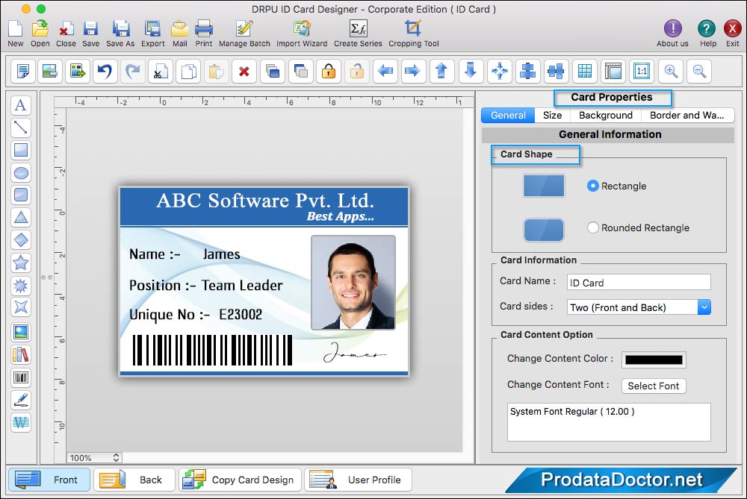Viewport: 747px width, 499px height.
Task: Click the Close file toolbar icon
Action: pos(66,34)
